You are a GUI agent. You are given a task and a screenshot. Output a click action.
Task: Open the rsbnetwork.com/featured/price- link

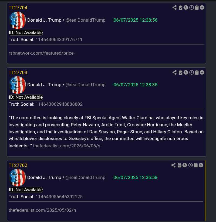click(x=42, y=53)
